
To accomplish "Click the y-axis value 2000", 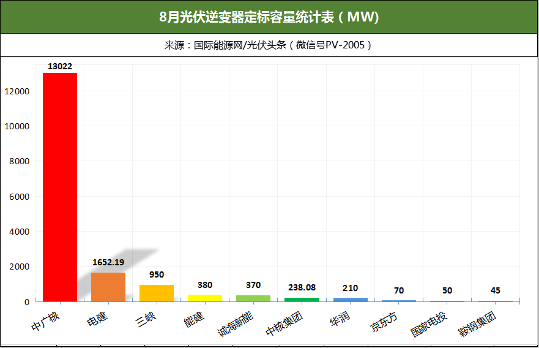I will (x=19, y=267).
